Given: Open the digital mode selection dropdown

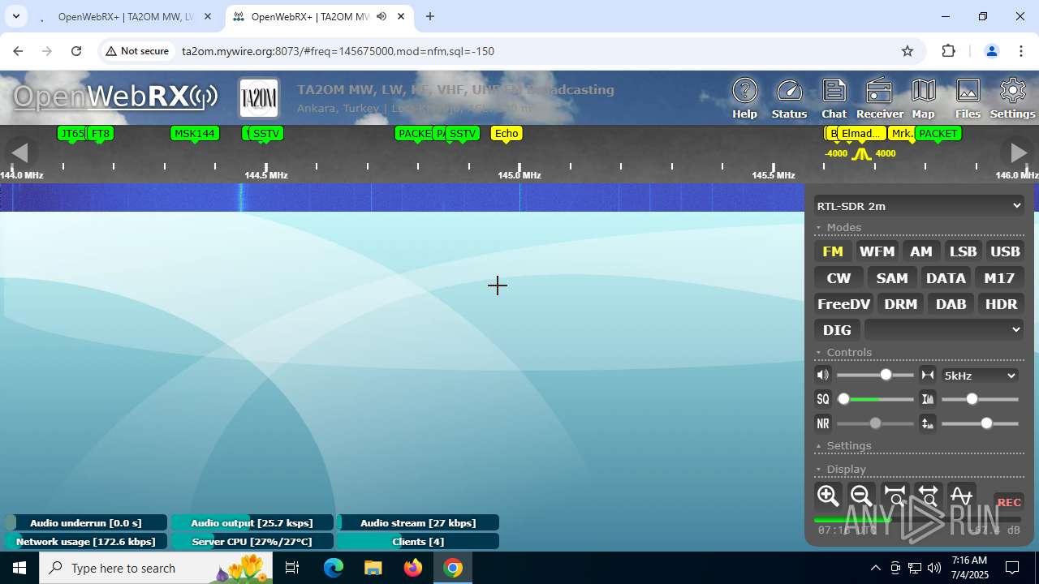Looking at the screenshot, I should point(944,329).
